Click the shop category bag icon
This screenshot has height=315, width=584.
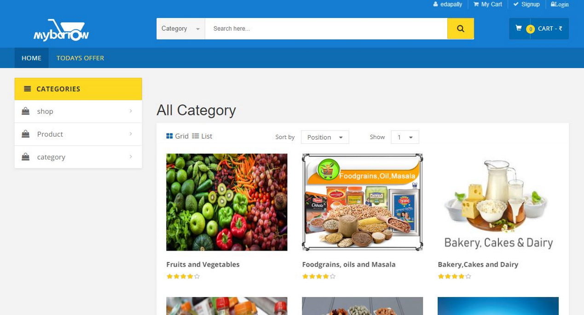click(26, 111)
